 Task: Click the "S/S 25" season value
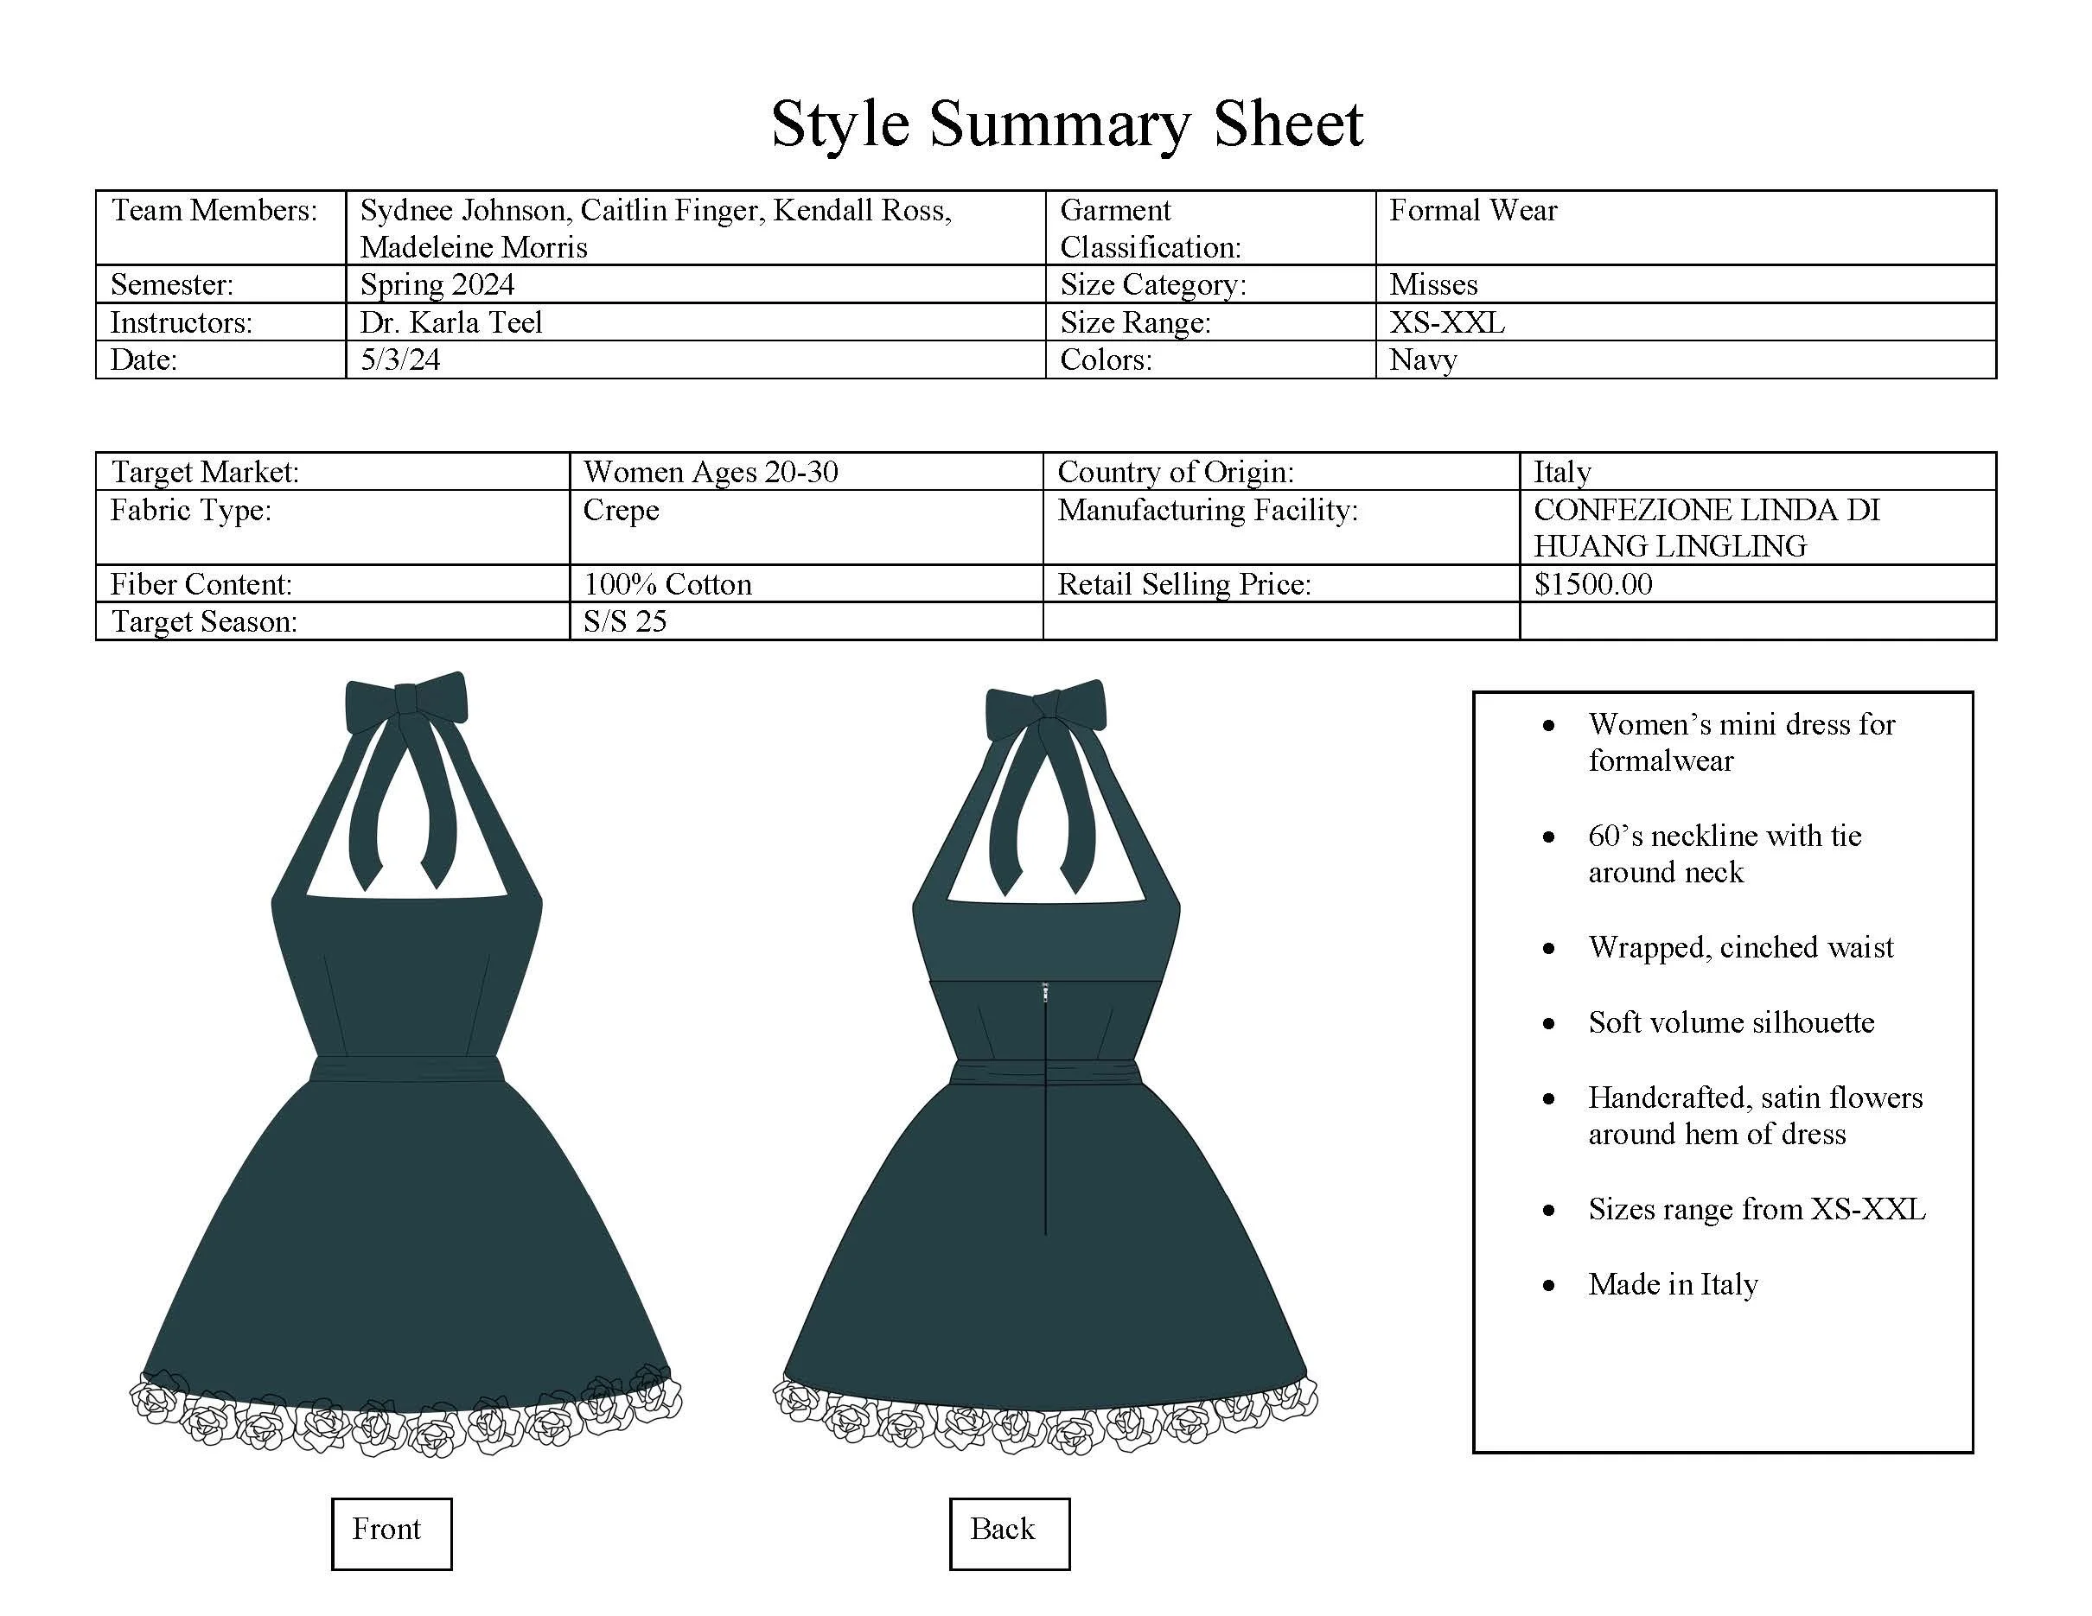[x=624, y=621]
